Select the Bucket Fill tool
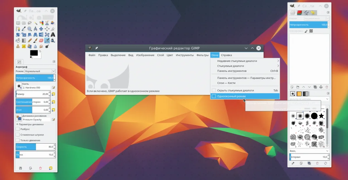The image size is (348, 180). (18, 40)
